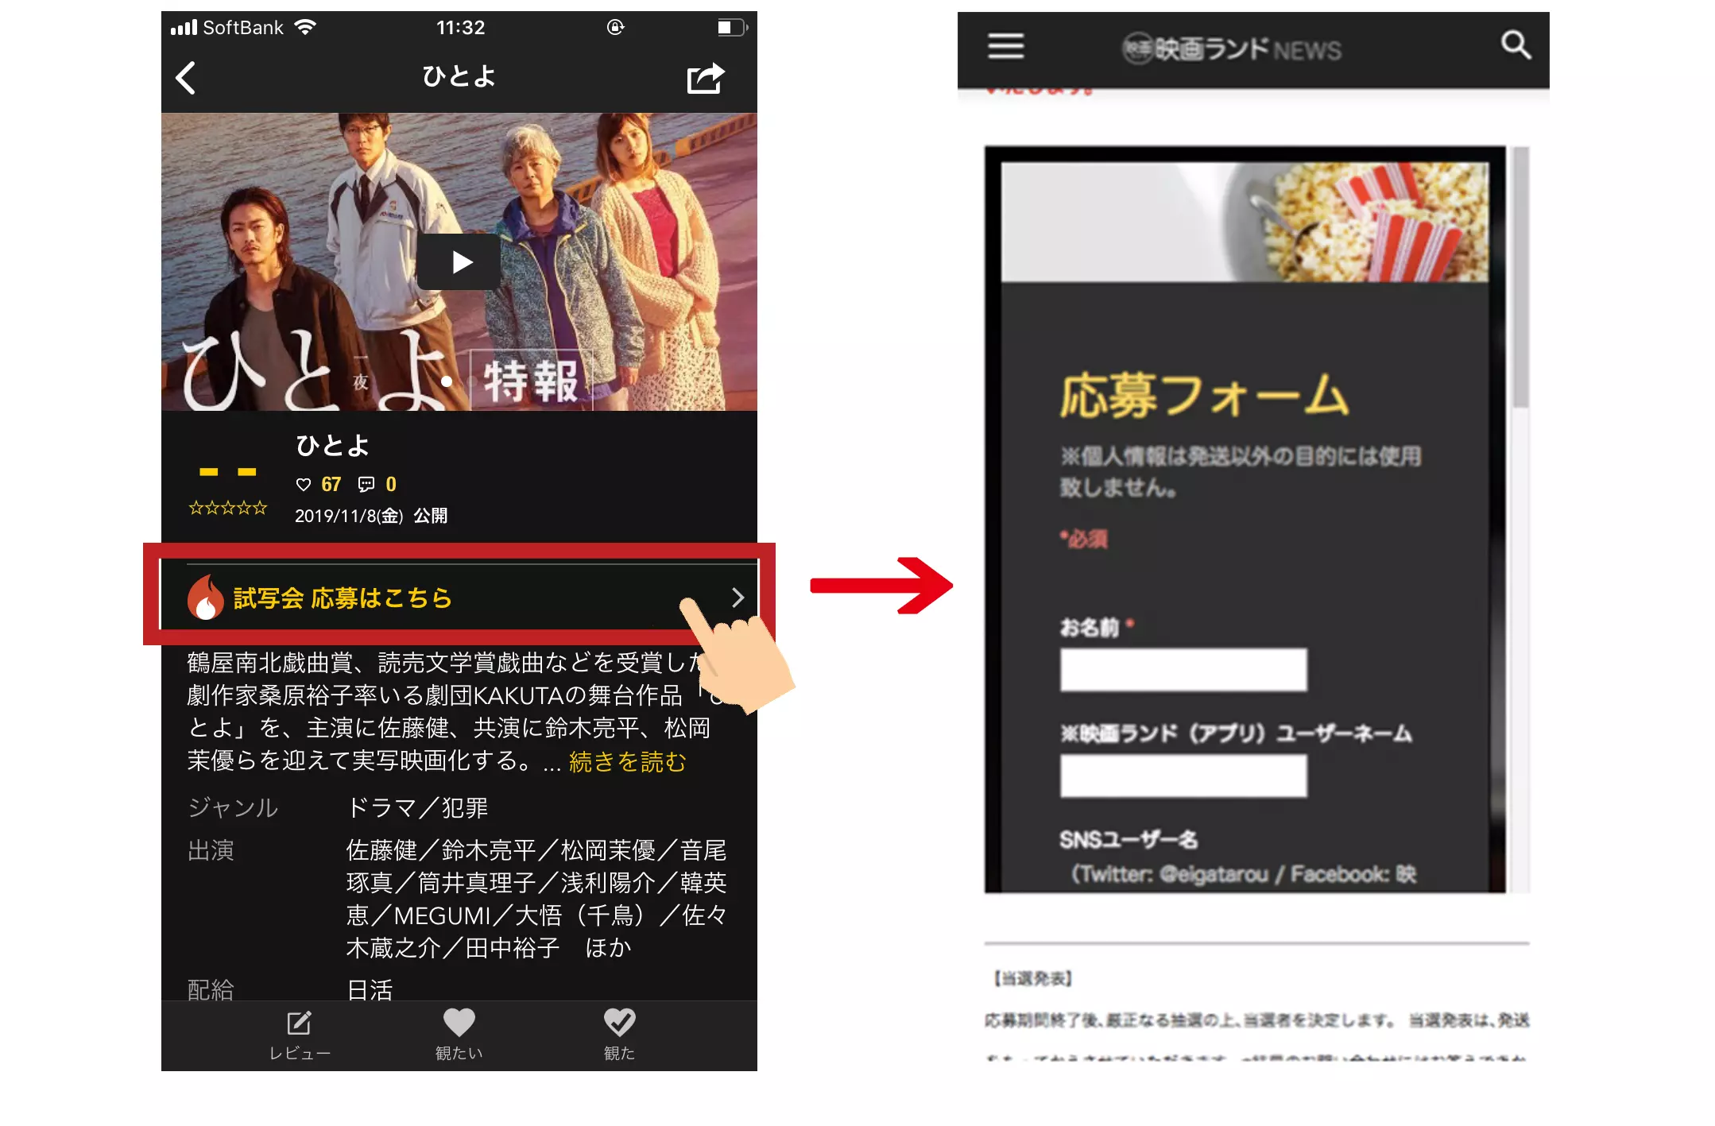
Task: Tap the popcorn banner image in form
Action: 1245,222
